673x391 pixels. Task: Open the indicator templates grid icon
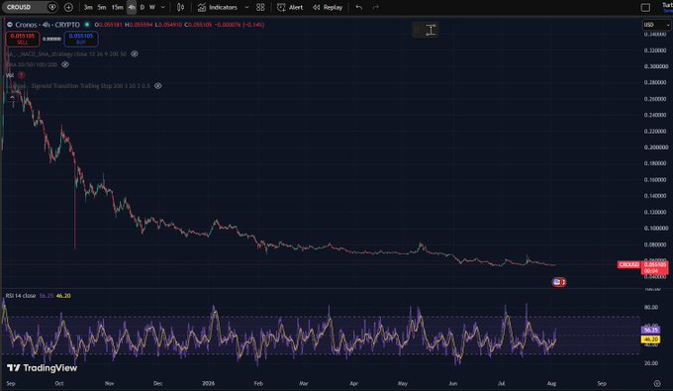click(x=260, y=7)
